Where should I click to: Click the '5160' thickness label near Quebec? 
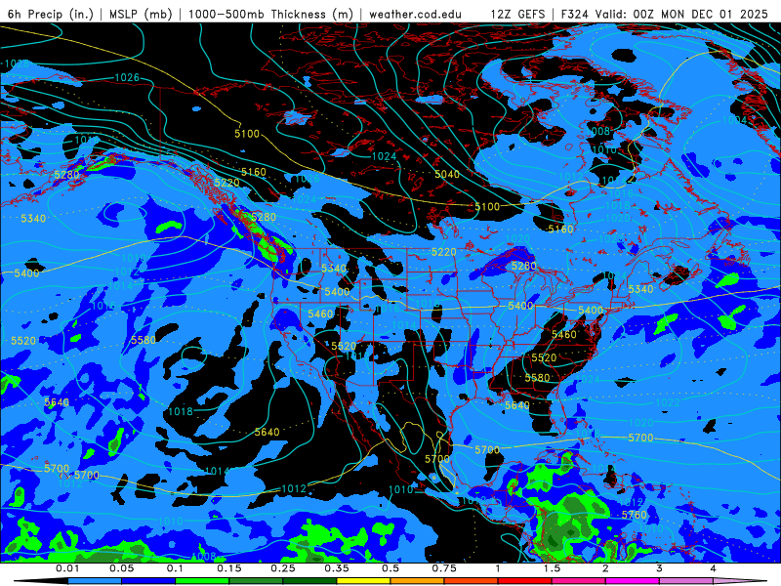[560, 230]
